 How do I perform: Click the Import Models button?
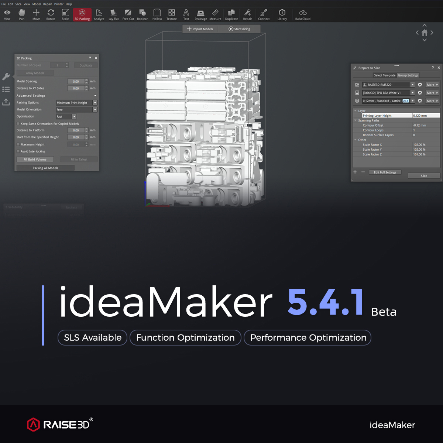(200, 29)
